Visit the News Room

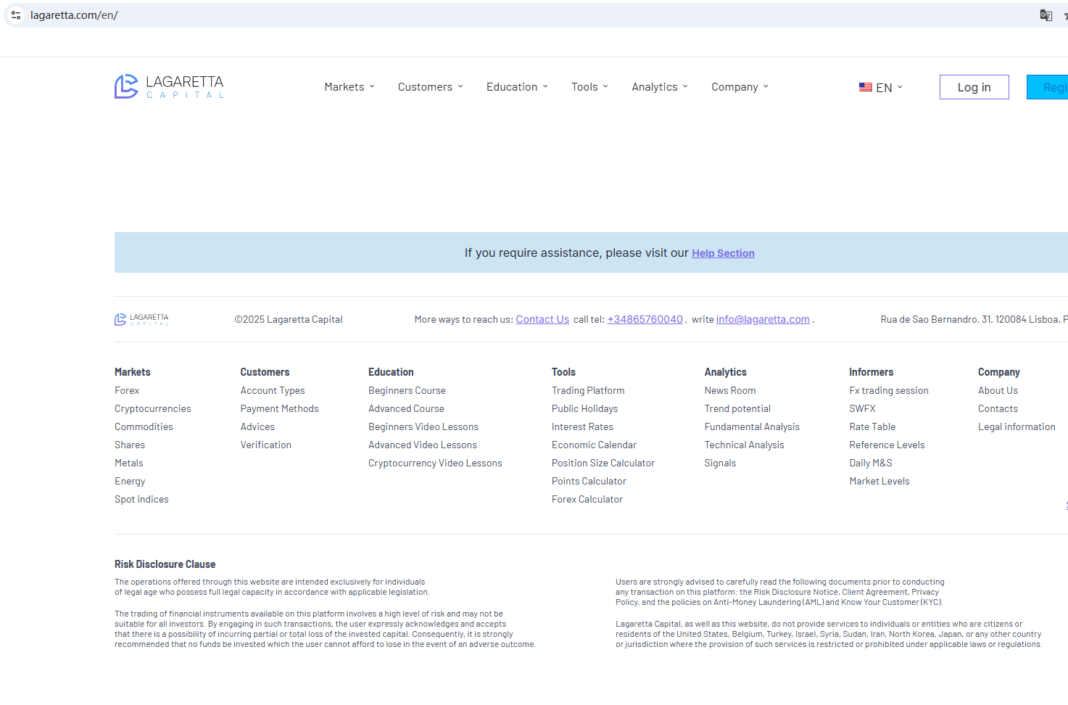coord(730,390)
